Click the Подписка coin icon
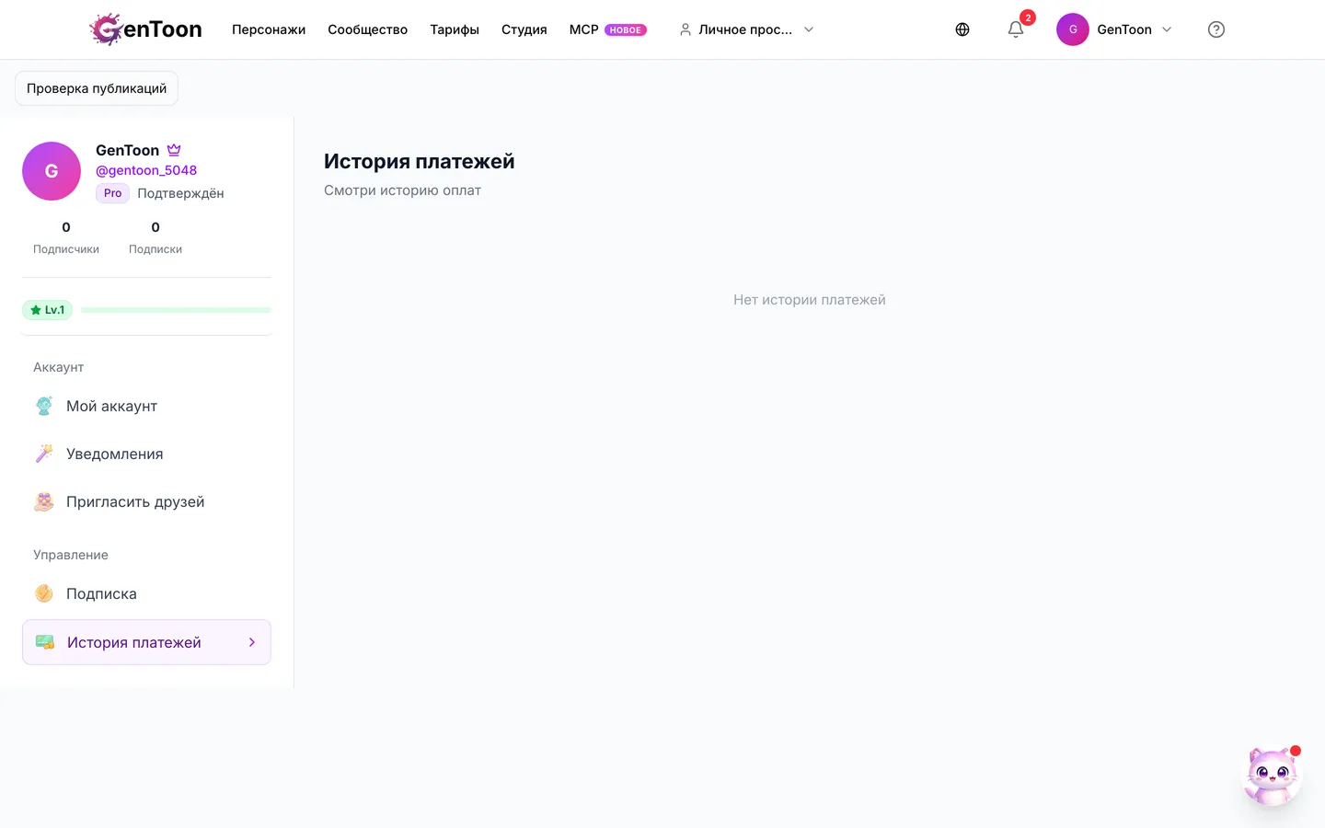1325x828 pixels. pyautogui.click(x=44, y=593)
